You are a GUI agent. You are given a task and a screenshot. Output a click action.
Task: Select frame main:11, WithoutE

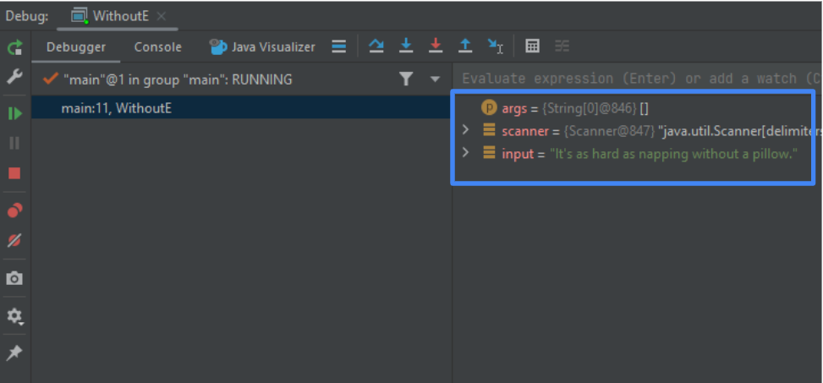click(241, 108)
